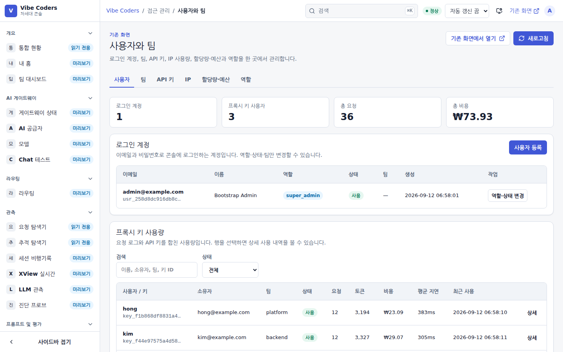Open AI 공급자 sidebar item
The width and height of the screenshot is (563, 352).
pos(50,128)
